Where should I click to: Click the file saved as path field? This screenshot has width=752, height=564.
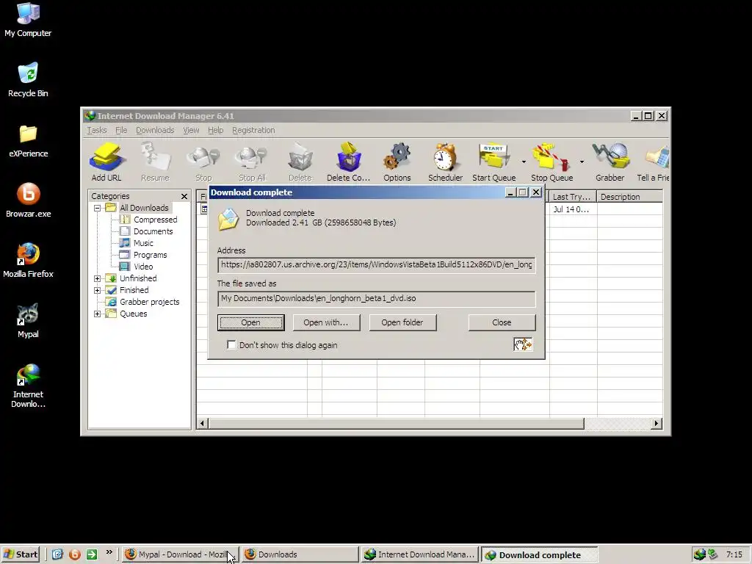377,298
